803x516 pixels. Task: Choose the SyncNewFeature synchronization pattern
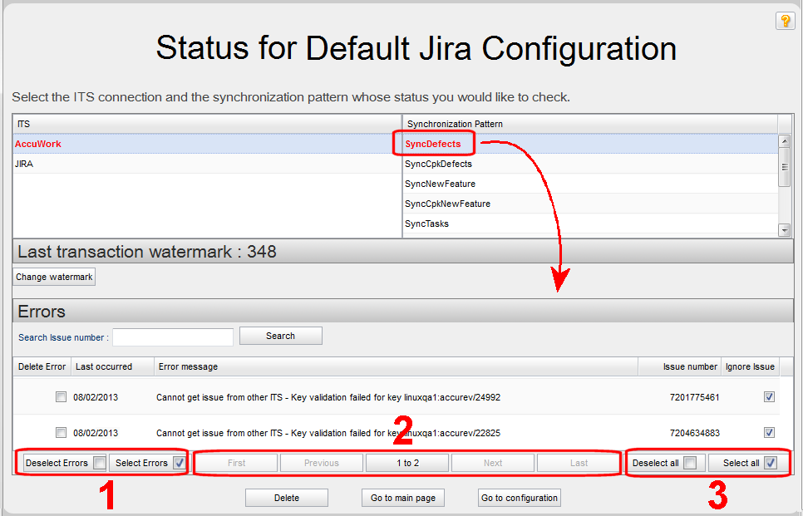tap(440, 184)
